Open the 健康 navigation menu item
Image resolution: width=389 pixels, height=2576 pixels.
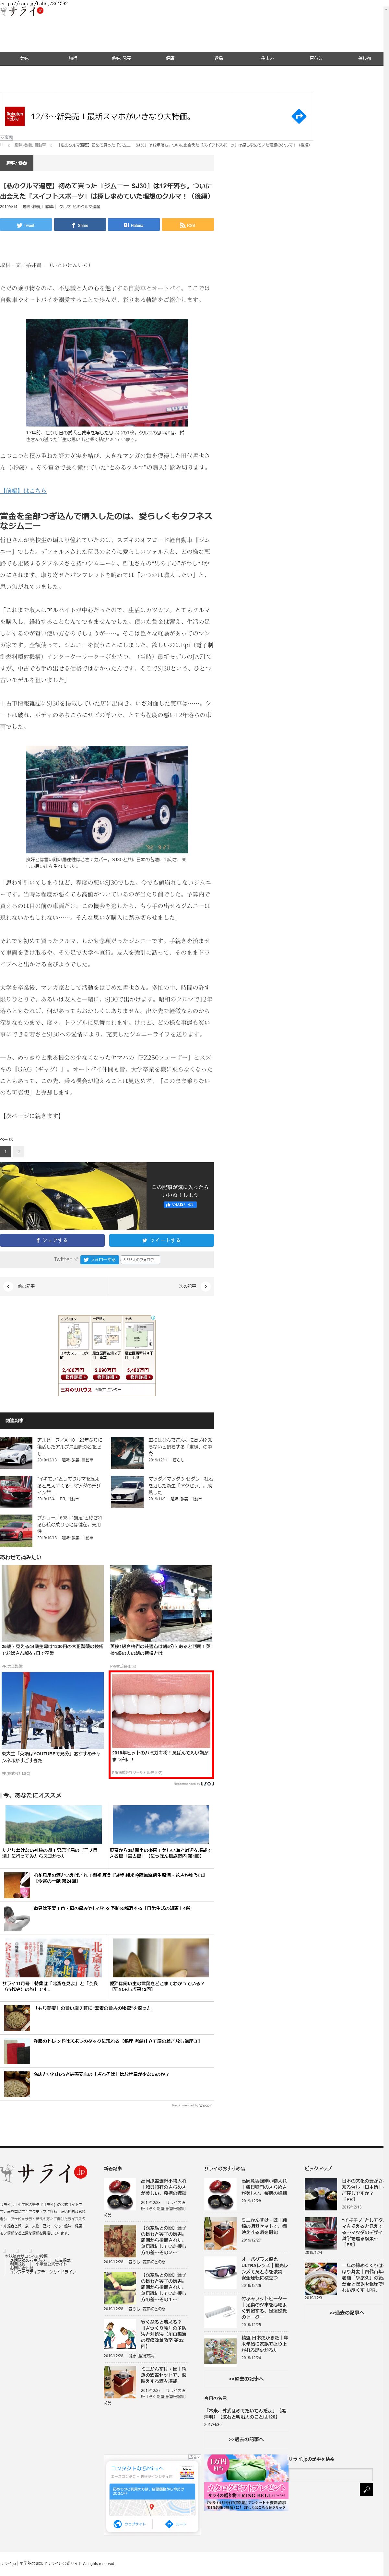(170, 58)
